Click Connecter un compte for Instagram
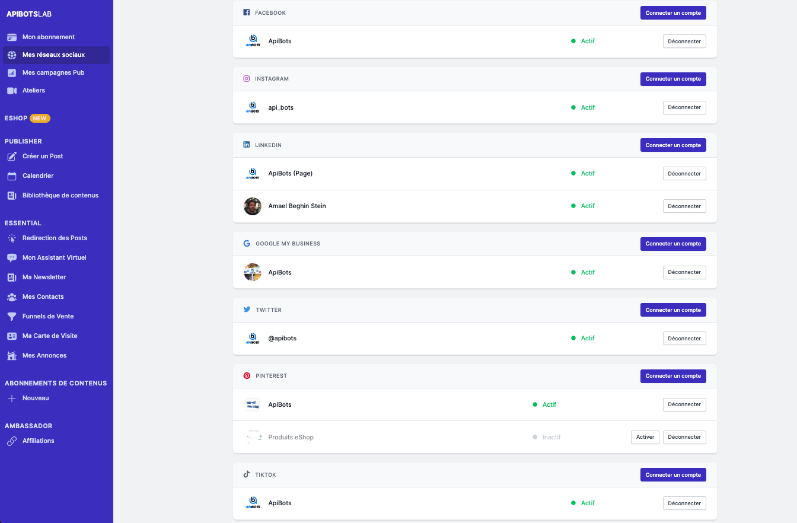 673,79
